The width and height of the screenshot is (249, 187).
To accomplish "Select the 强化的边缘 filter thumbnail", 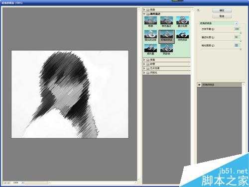I will click(150, 36).
